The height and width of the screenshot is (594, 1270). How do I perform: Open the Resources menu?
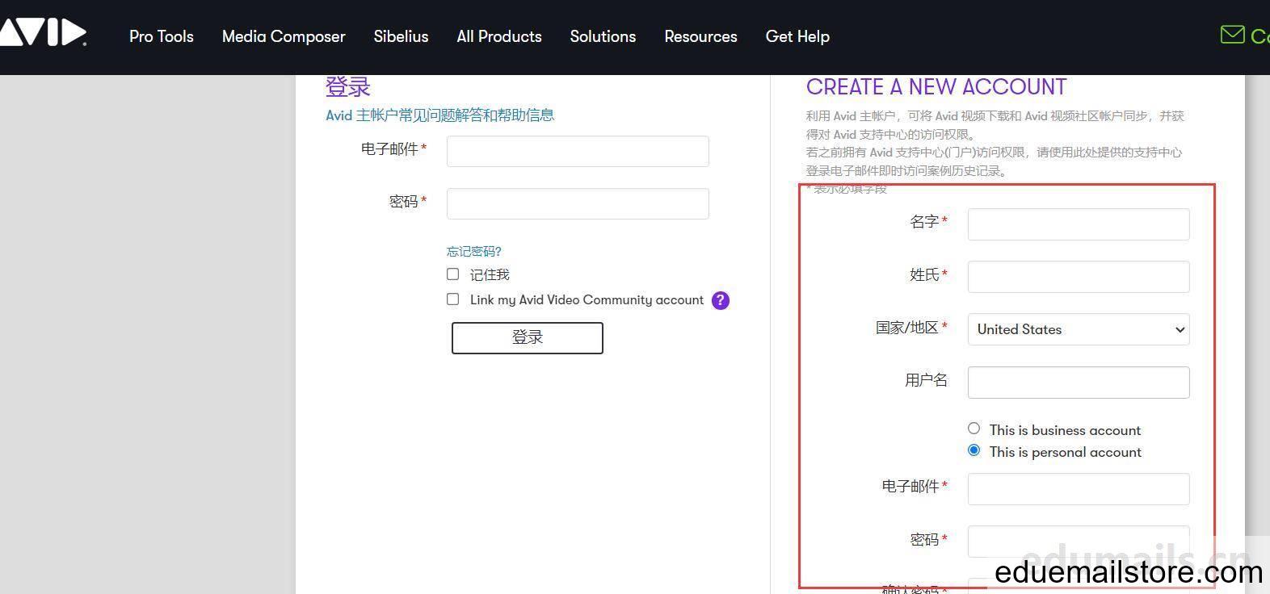(x=700, y=36)
